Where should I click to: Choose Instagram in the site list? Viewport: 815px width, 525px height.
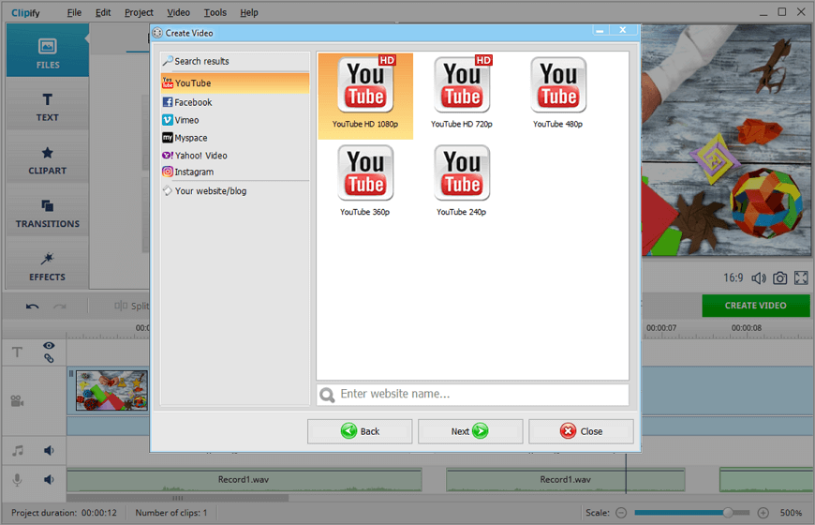235,172
